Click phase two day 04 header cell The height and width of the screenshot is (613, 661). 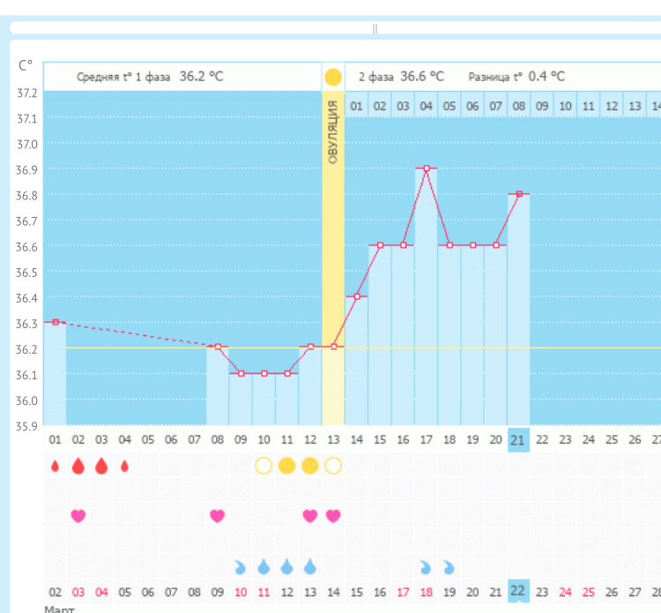[x=427, y=107]
